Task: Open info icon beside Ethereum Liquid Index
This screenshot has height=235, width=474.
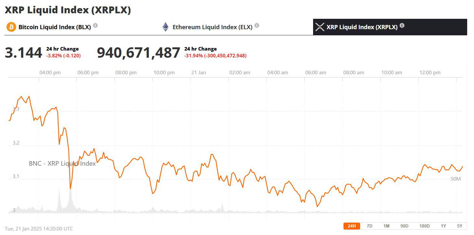Action: (x=257, y=25)
